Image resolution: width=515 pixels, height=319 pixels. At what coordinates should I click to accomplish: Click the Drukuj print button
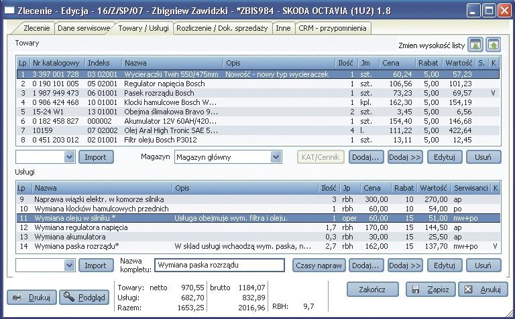click(32, 298)
